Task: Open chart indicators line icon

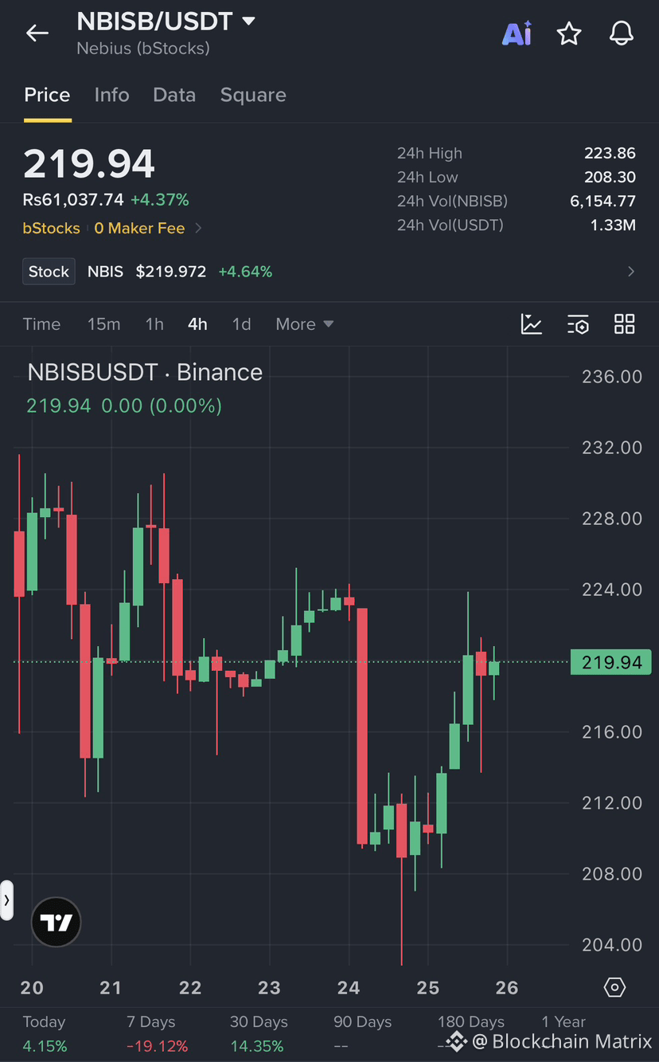Action: 532,324
